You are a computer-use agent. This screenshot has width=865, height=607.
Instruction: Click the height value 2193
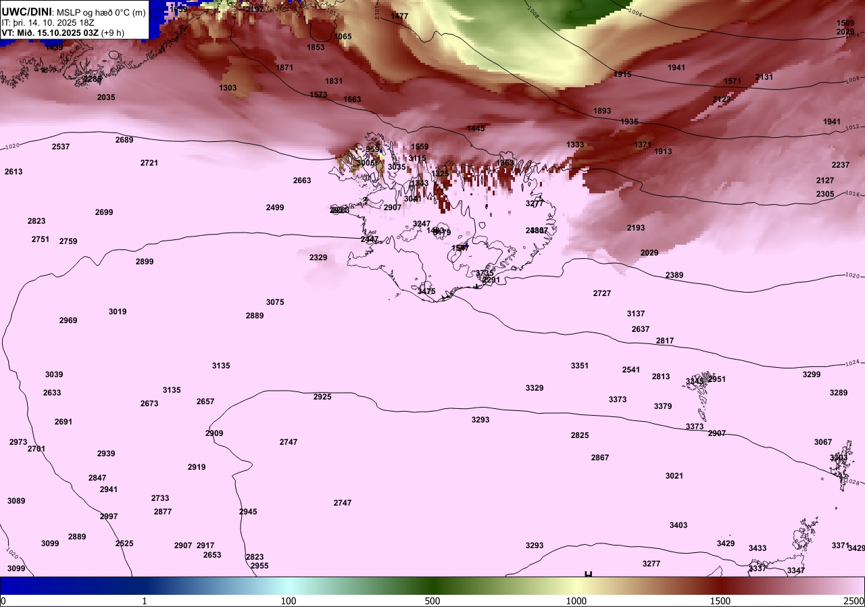point(636,228)
